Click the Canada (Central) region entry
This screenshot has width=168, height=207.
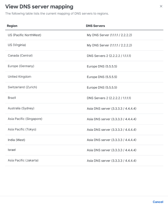click(20, 55)
